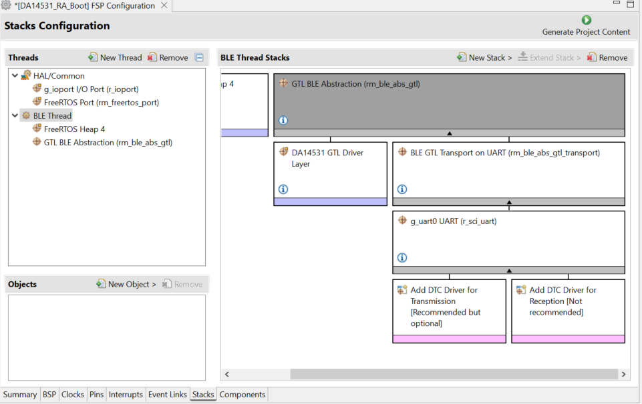Viewport: 642px width, 404px height.
Task: Select g_ioport I/O Port (r_ioport) item
Action: tap(91, 89)
